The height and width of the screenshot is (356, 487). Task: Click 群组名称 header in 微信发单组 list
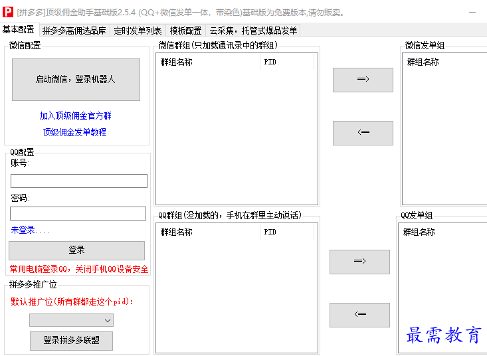click(x=423, y=62)
